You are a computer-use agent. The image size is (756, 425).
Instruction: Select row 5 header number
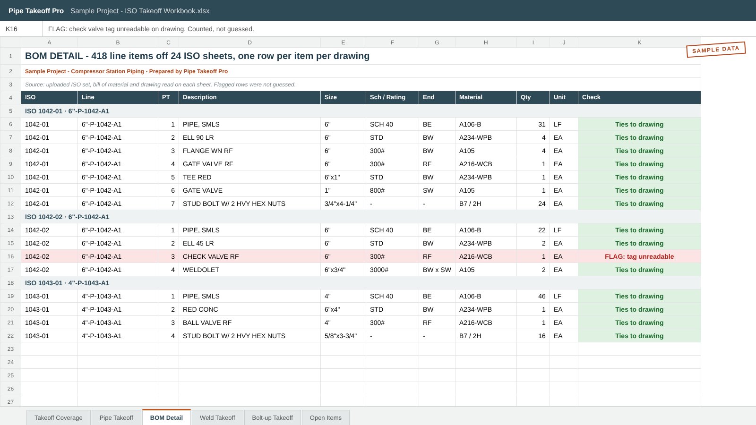coord(10,111)
